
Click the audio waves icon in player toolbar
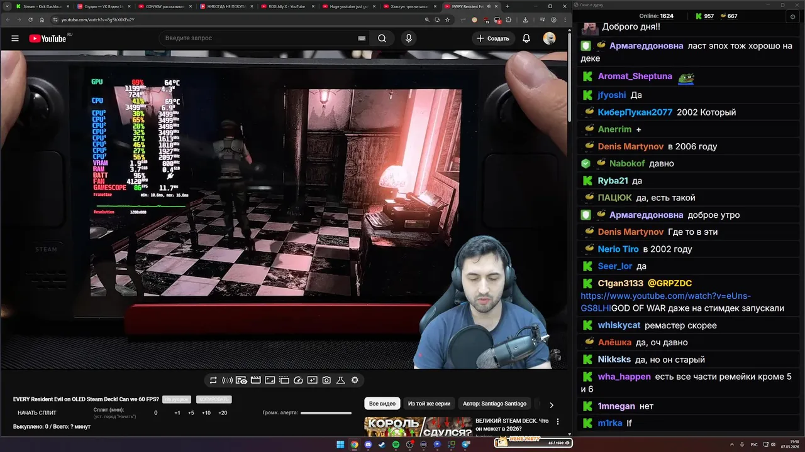click(227, 380)
